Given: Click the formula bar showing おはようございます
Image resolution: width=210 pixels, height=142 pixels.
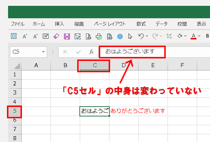Looking at the screenshot, I should pyautogui.click(x=132, y=52).
